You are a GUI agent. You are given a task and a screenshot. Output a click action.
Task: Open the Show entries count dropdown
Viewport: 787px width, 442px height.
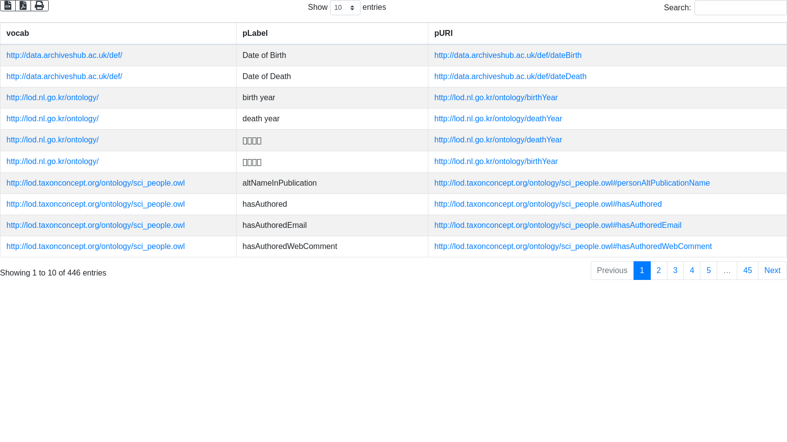[345, 8]
